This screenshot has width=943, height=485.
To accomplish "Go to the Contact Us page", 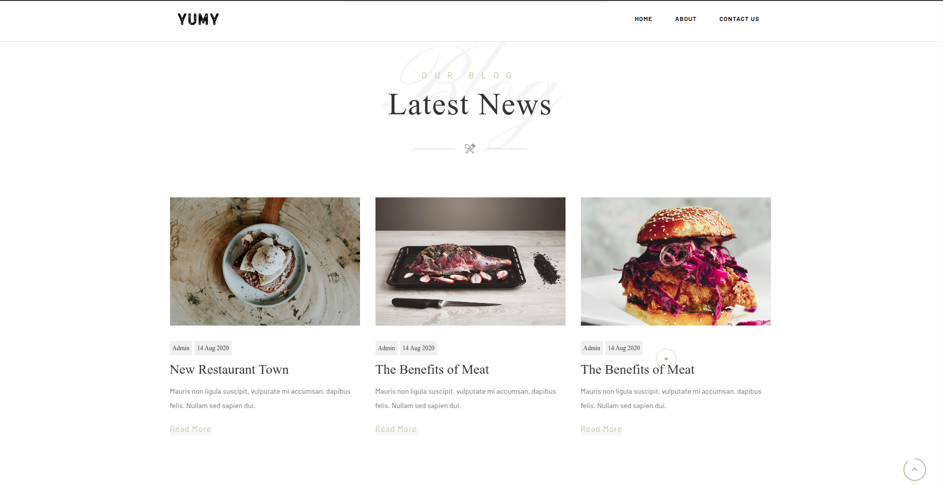I will point(739,19).
